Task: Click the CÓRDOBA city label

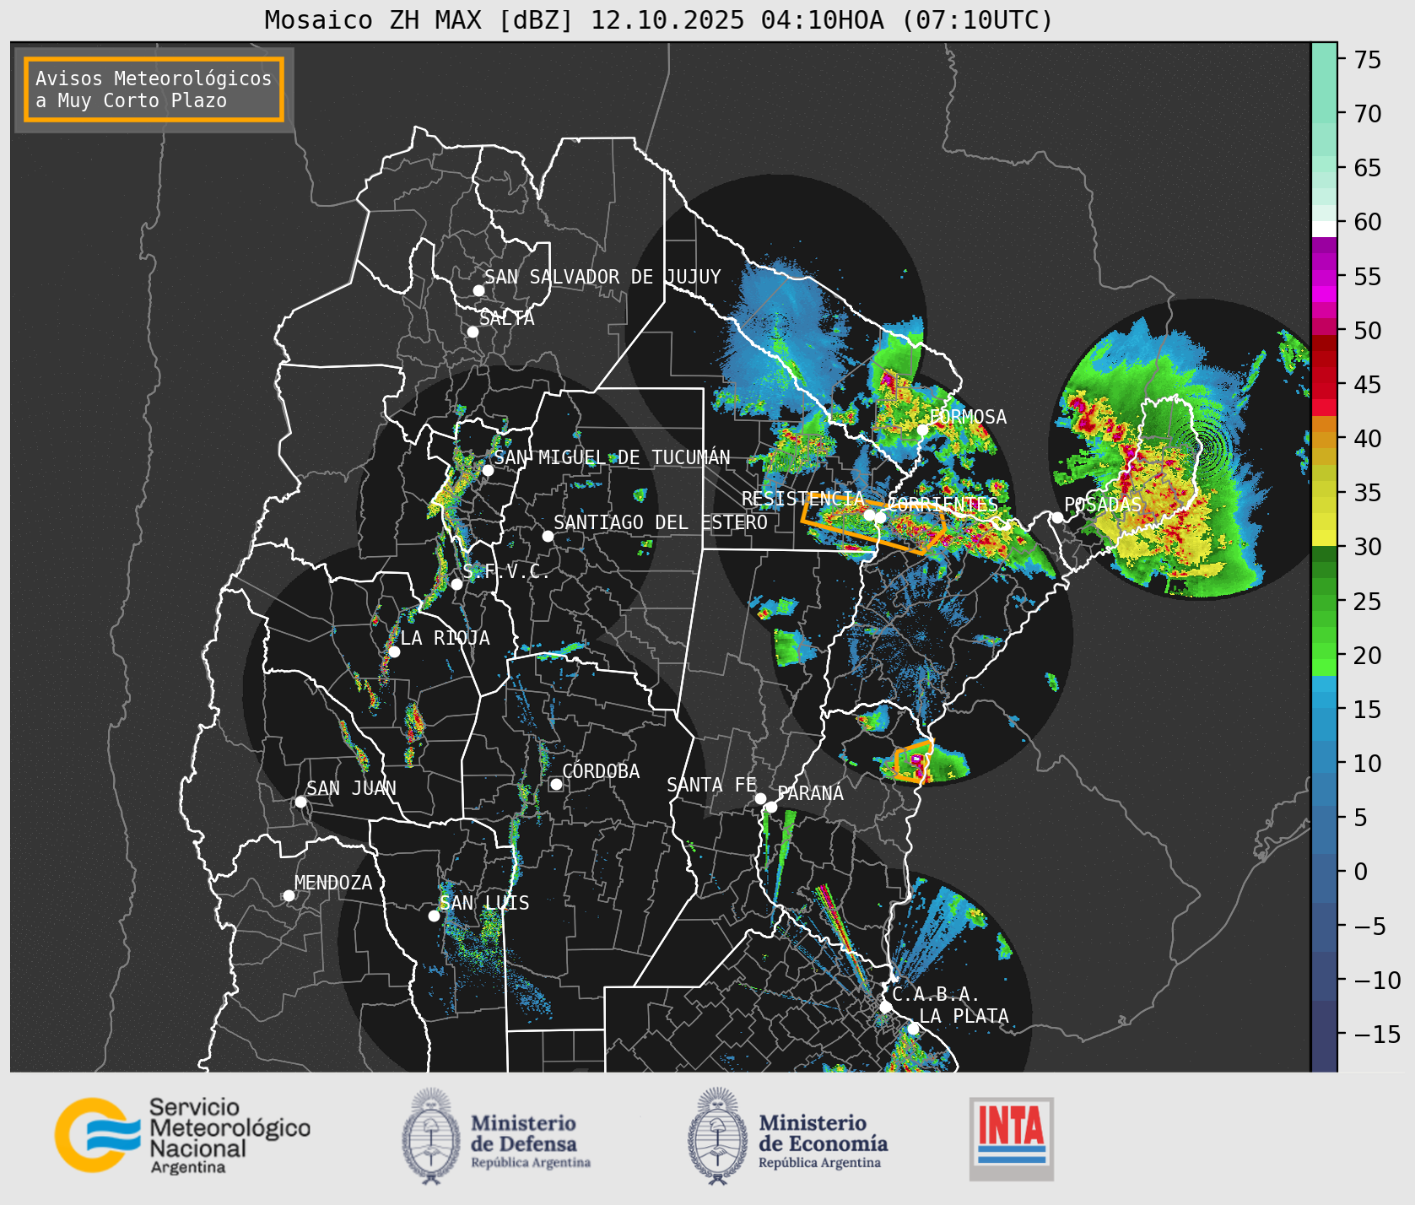Action: point(601,771)
